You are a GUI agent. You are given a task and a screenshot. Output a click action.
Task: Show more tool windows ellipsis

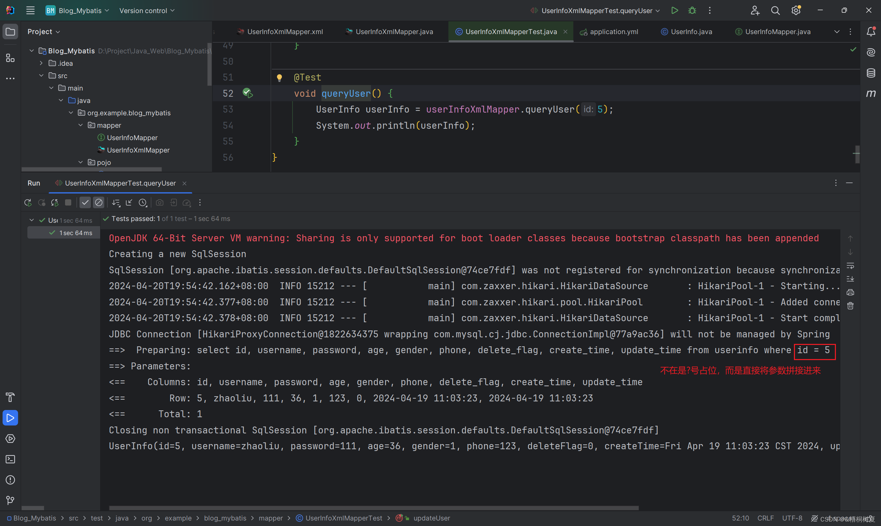click(x=10, y=78)
